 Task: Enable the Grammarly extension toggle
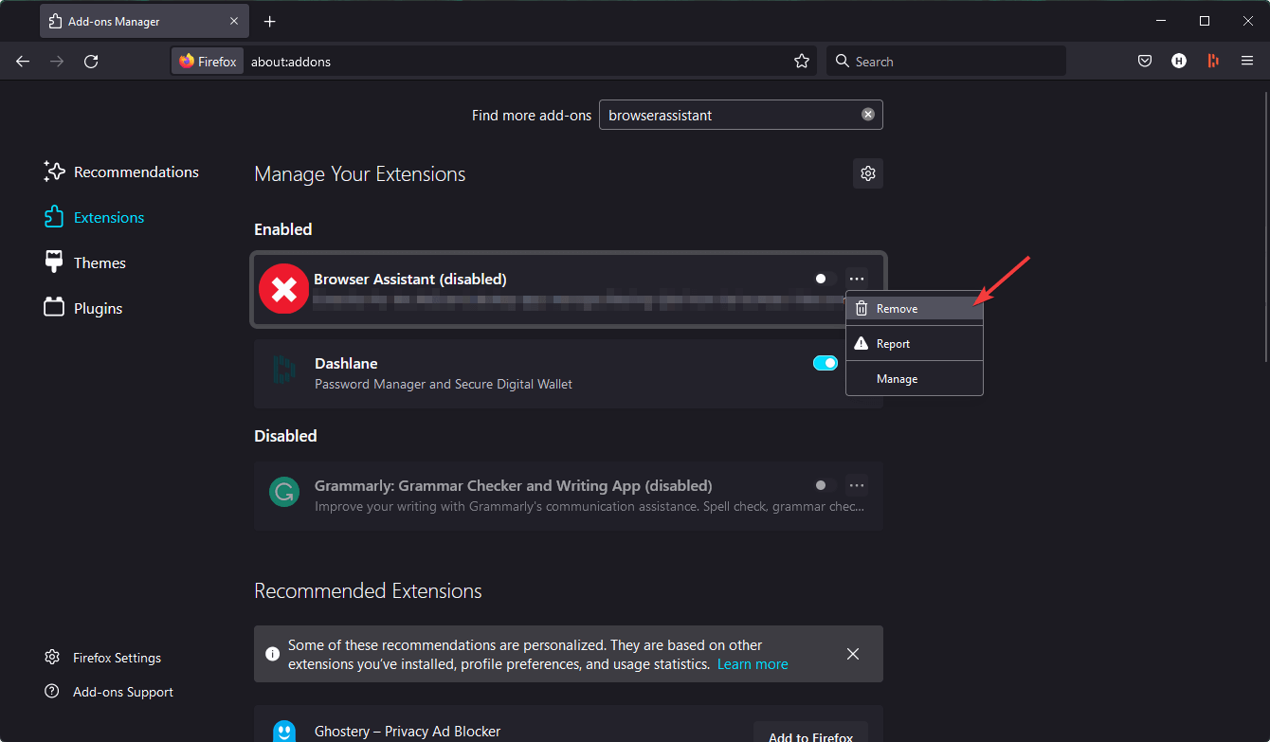click(x=825, y=485)
